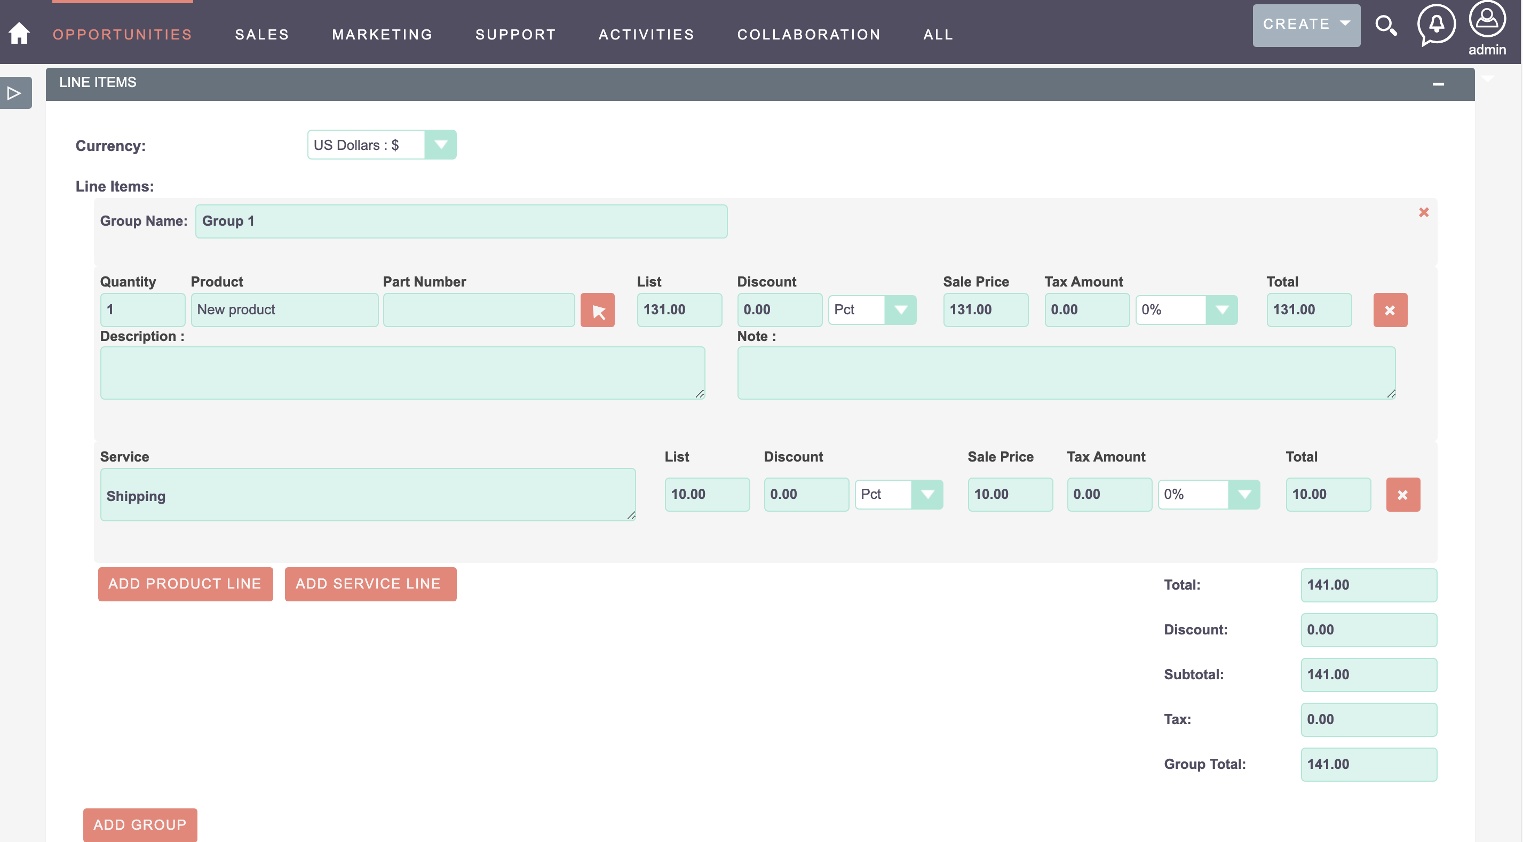1523x842 pixels.
Task: Click the product select icon for line item
Action: (600, 309)
